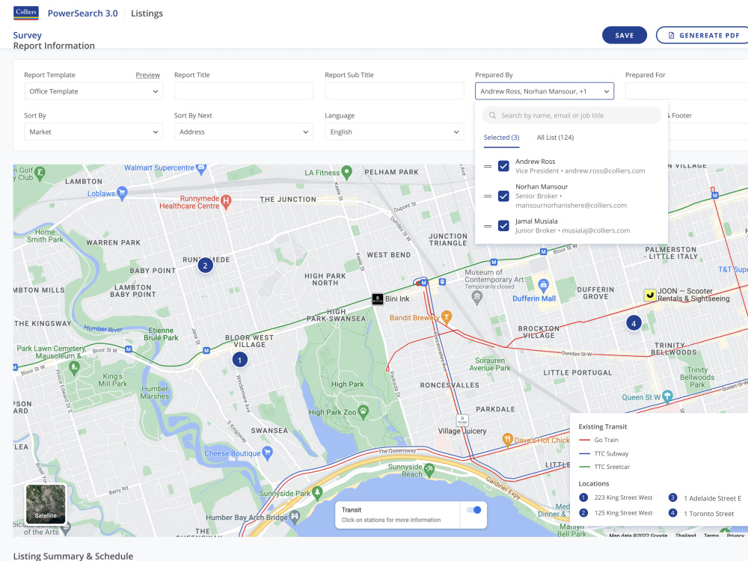The image size is (748, 561).
Task: Click Museum of Contemporary Art pin
Action: tap(476, 297)
